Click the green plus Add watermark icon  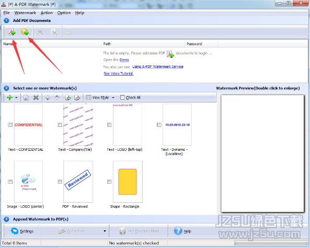click(10, 98)
